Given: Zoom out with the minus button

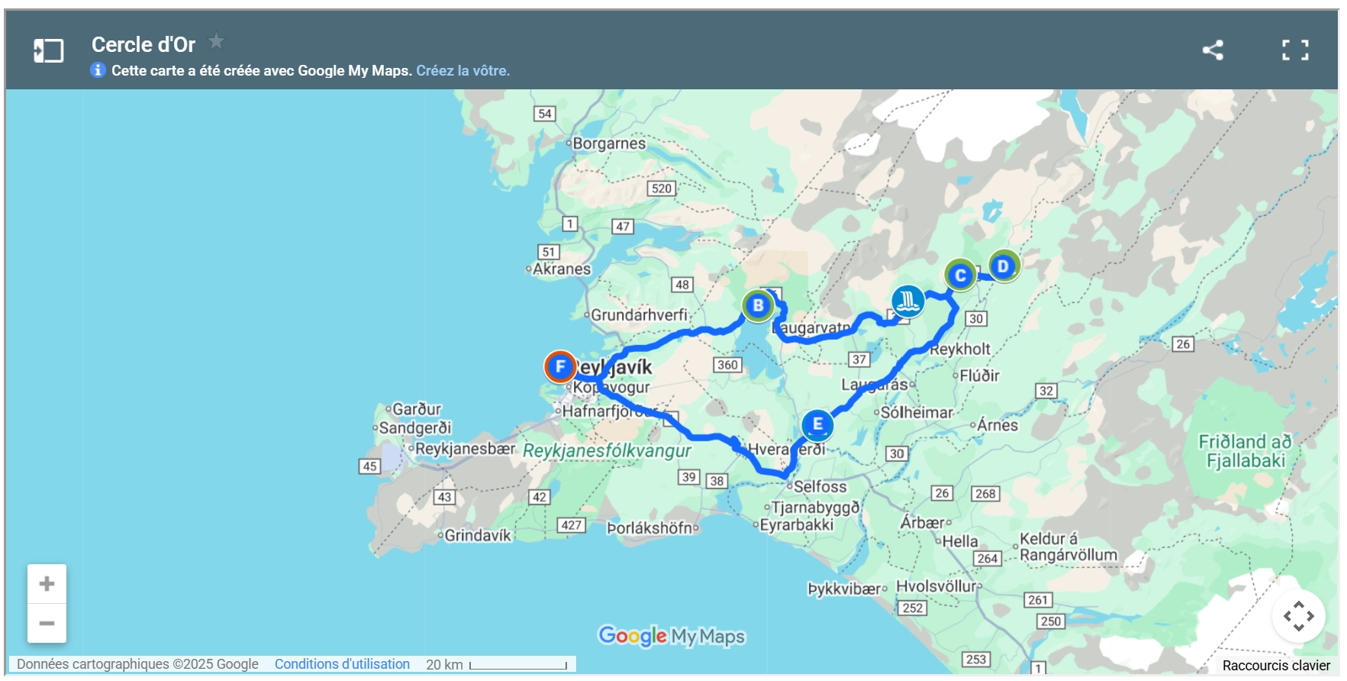Looking at the screenshot, I should [x=47, y=624].
